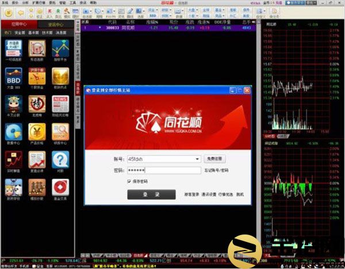Open the blue disc data center icon
Viewport: 345px width, 269px height.
click(x=14, y=132)
